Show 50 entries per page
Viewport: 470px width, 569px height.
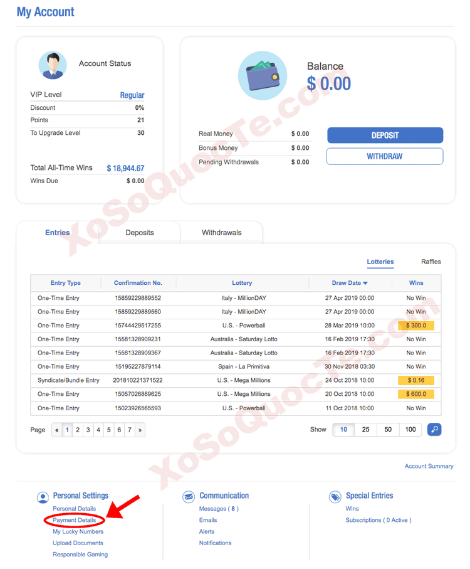[x=388, y=430]
